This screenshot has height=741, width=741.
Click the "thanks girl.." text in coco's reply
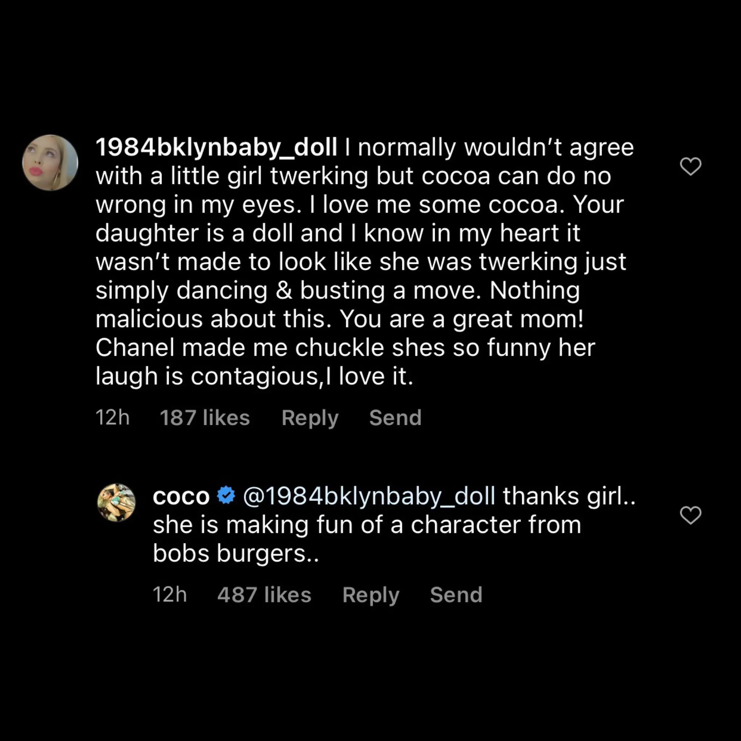[569, 496]
